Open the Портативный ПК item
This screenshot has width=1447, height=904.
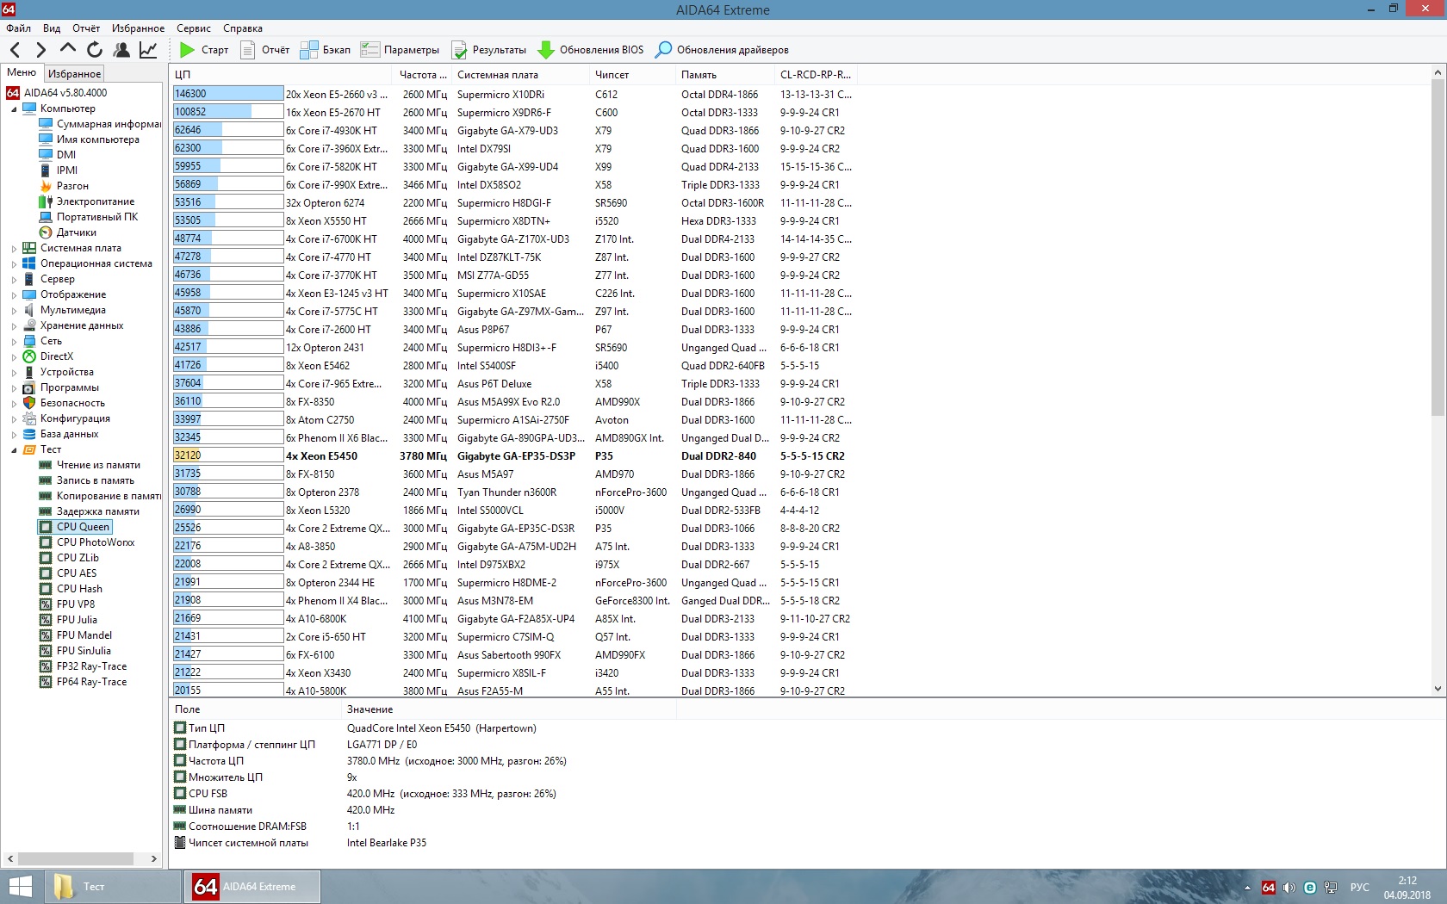click(x=89, y=217)
